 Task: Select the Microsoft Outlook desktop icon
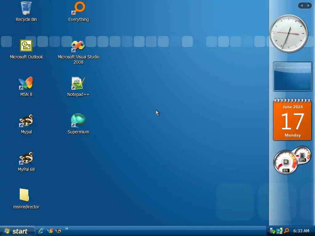click(26, 49)
